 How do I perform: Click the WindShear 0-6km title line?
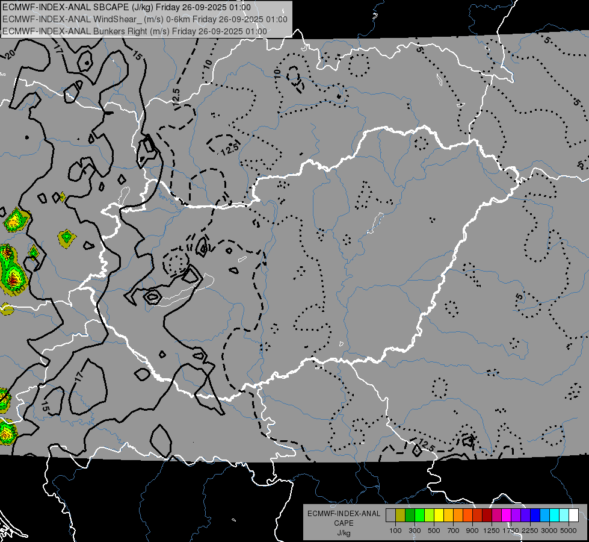pos(145,19)
